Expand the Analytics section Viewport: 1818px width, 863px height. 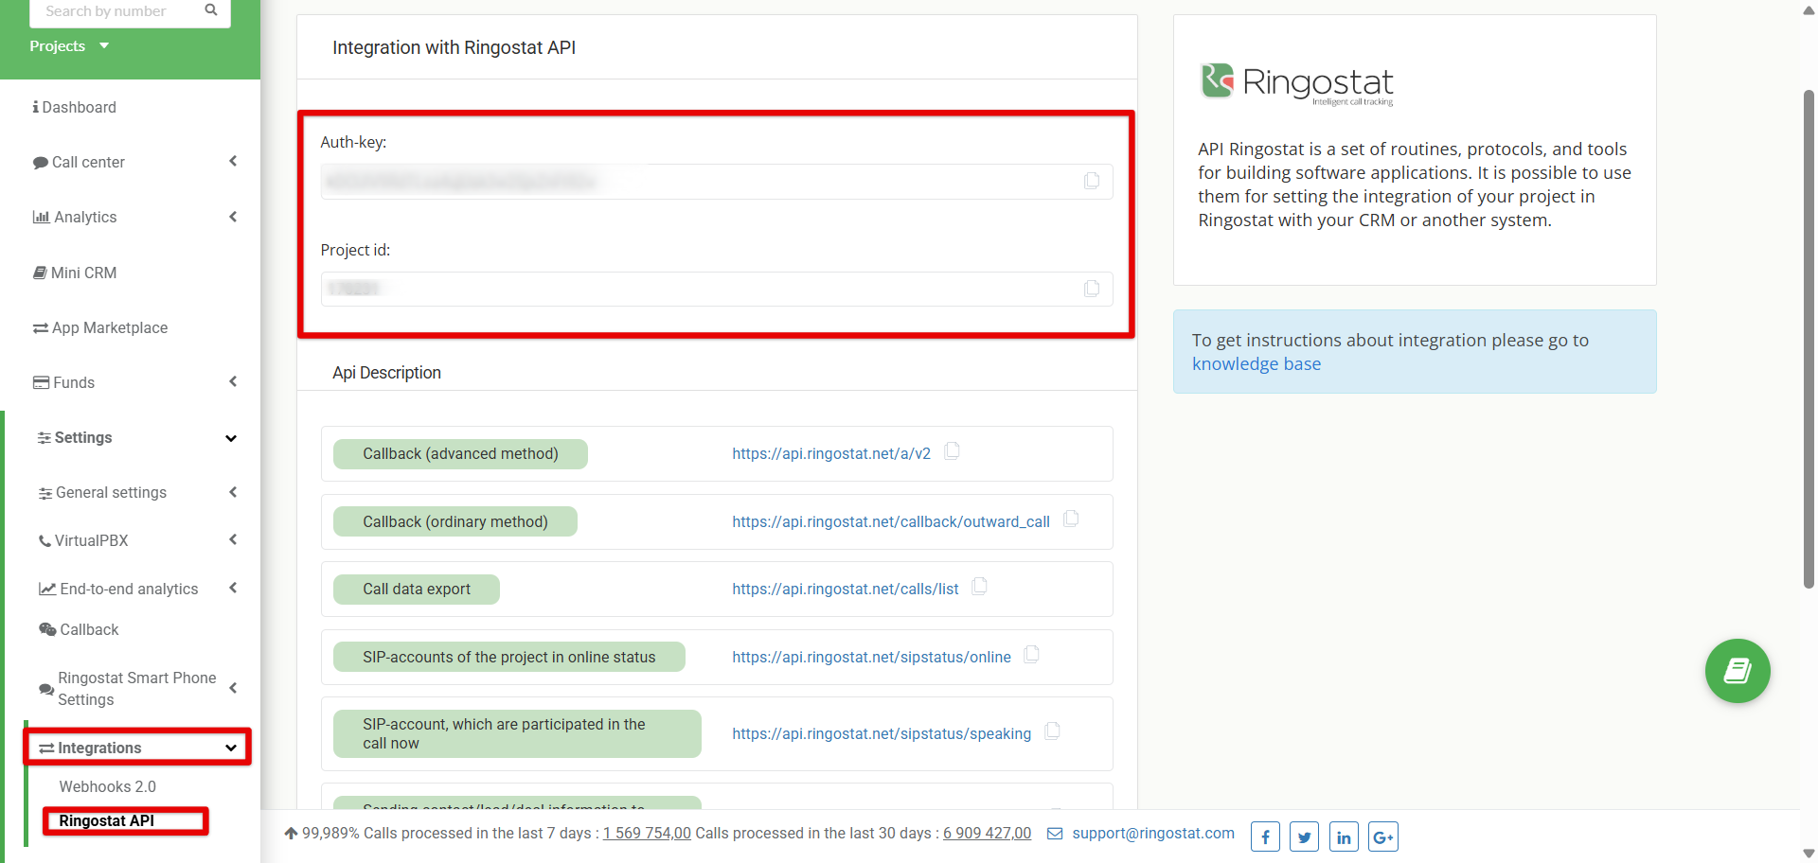click(133, 217)
